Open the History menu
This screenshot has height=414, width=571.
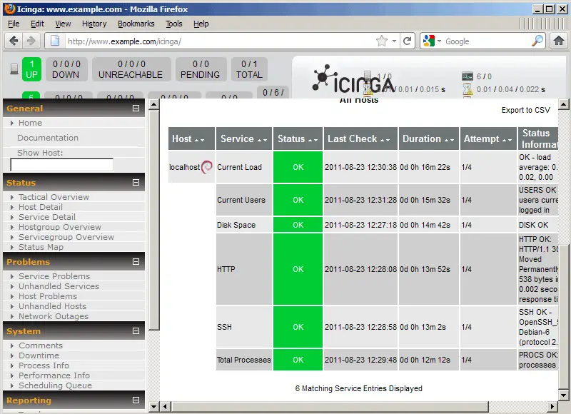[x=94, y=24]
